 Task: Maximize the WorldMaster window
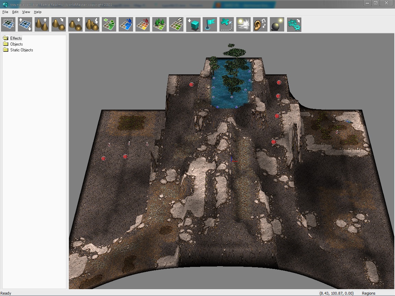(x=375, y=3)
